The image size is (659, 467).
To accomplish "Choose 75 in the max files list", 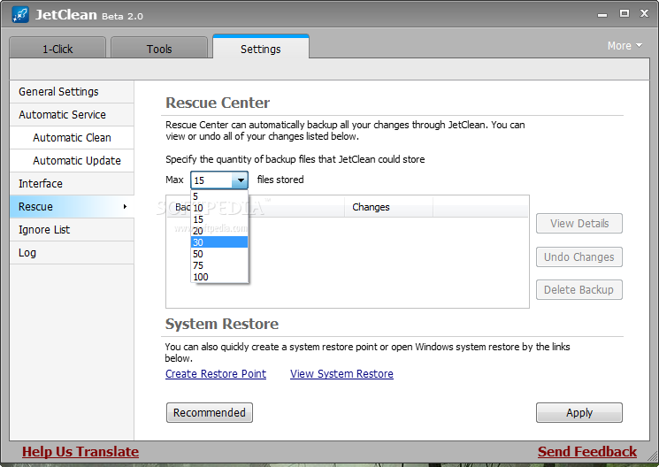I will [x=219, y=265].
